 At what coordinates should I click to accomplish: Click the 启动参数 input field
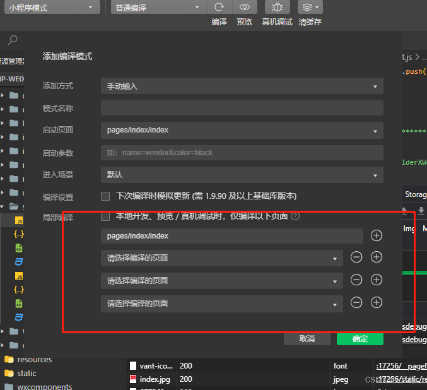(x=242, y=153)
